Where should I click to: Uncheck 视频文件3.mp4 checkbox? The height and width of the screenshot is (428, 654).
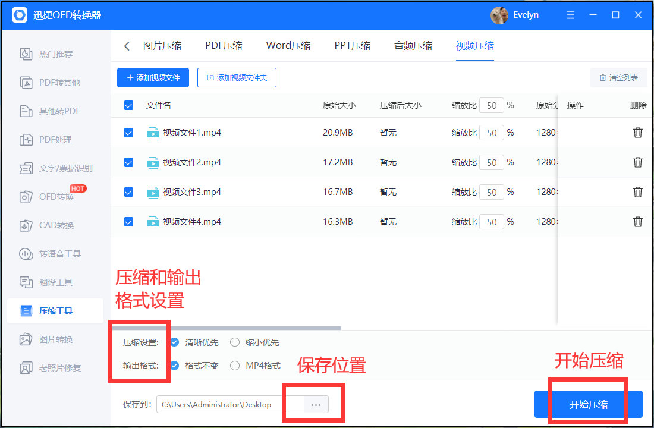129,192
